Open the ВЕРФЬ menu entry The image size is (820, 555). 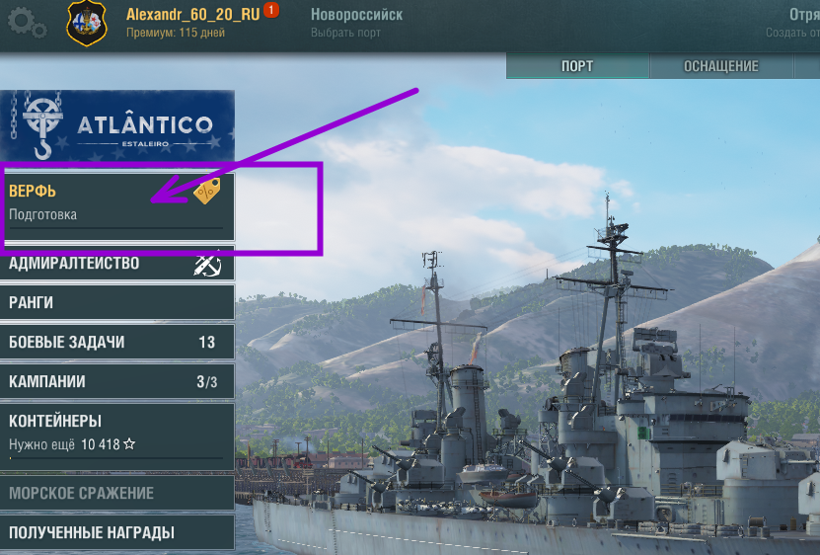(x=117, y=206)
